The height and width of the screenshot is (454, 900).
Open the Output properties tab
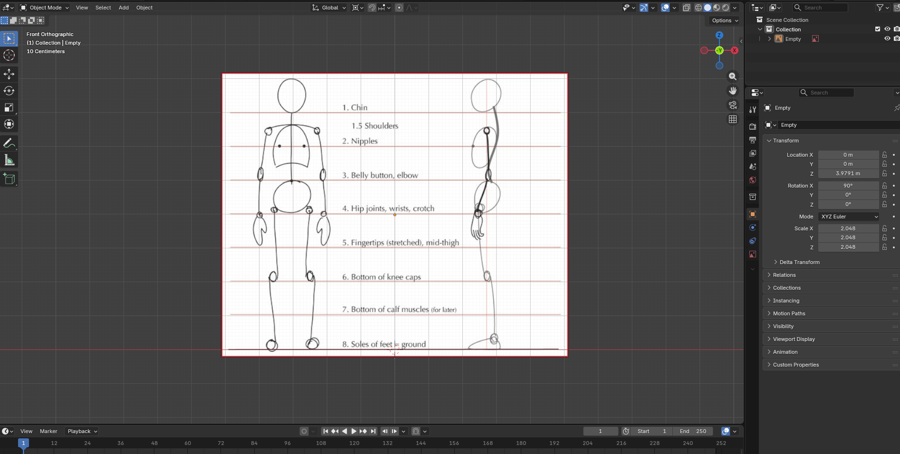tap(753, 140)
